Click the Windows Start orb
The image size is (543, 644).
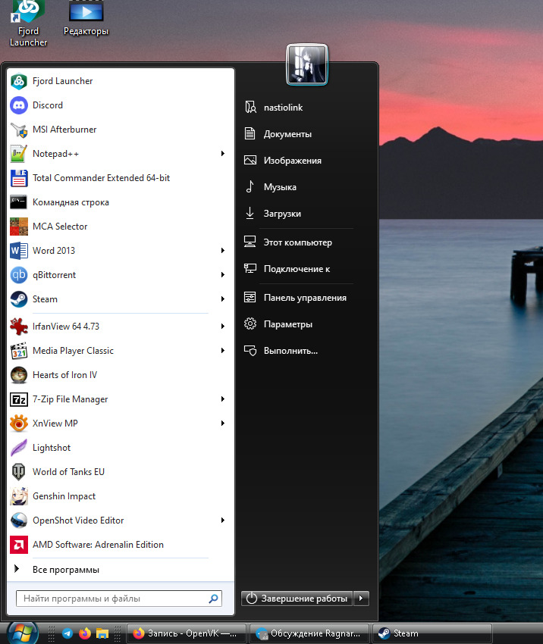point(21,633)
